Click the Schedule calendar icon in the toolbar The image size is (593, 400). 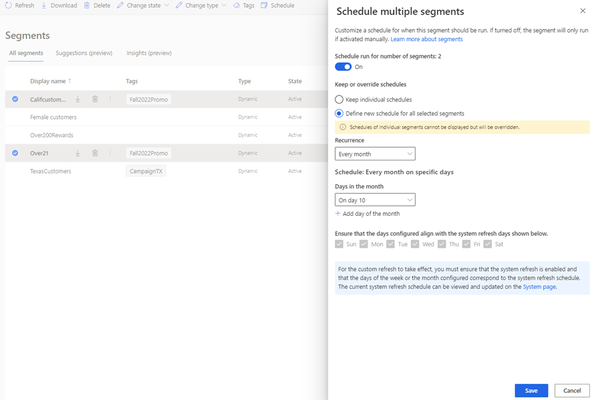(x=265, y=5)
